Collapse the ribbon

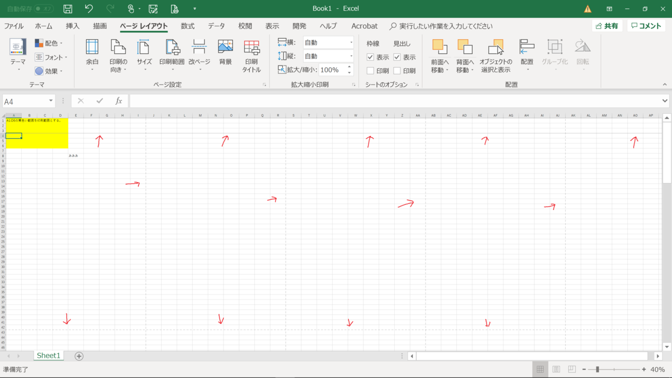(x=665, y=85)
